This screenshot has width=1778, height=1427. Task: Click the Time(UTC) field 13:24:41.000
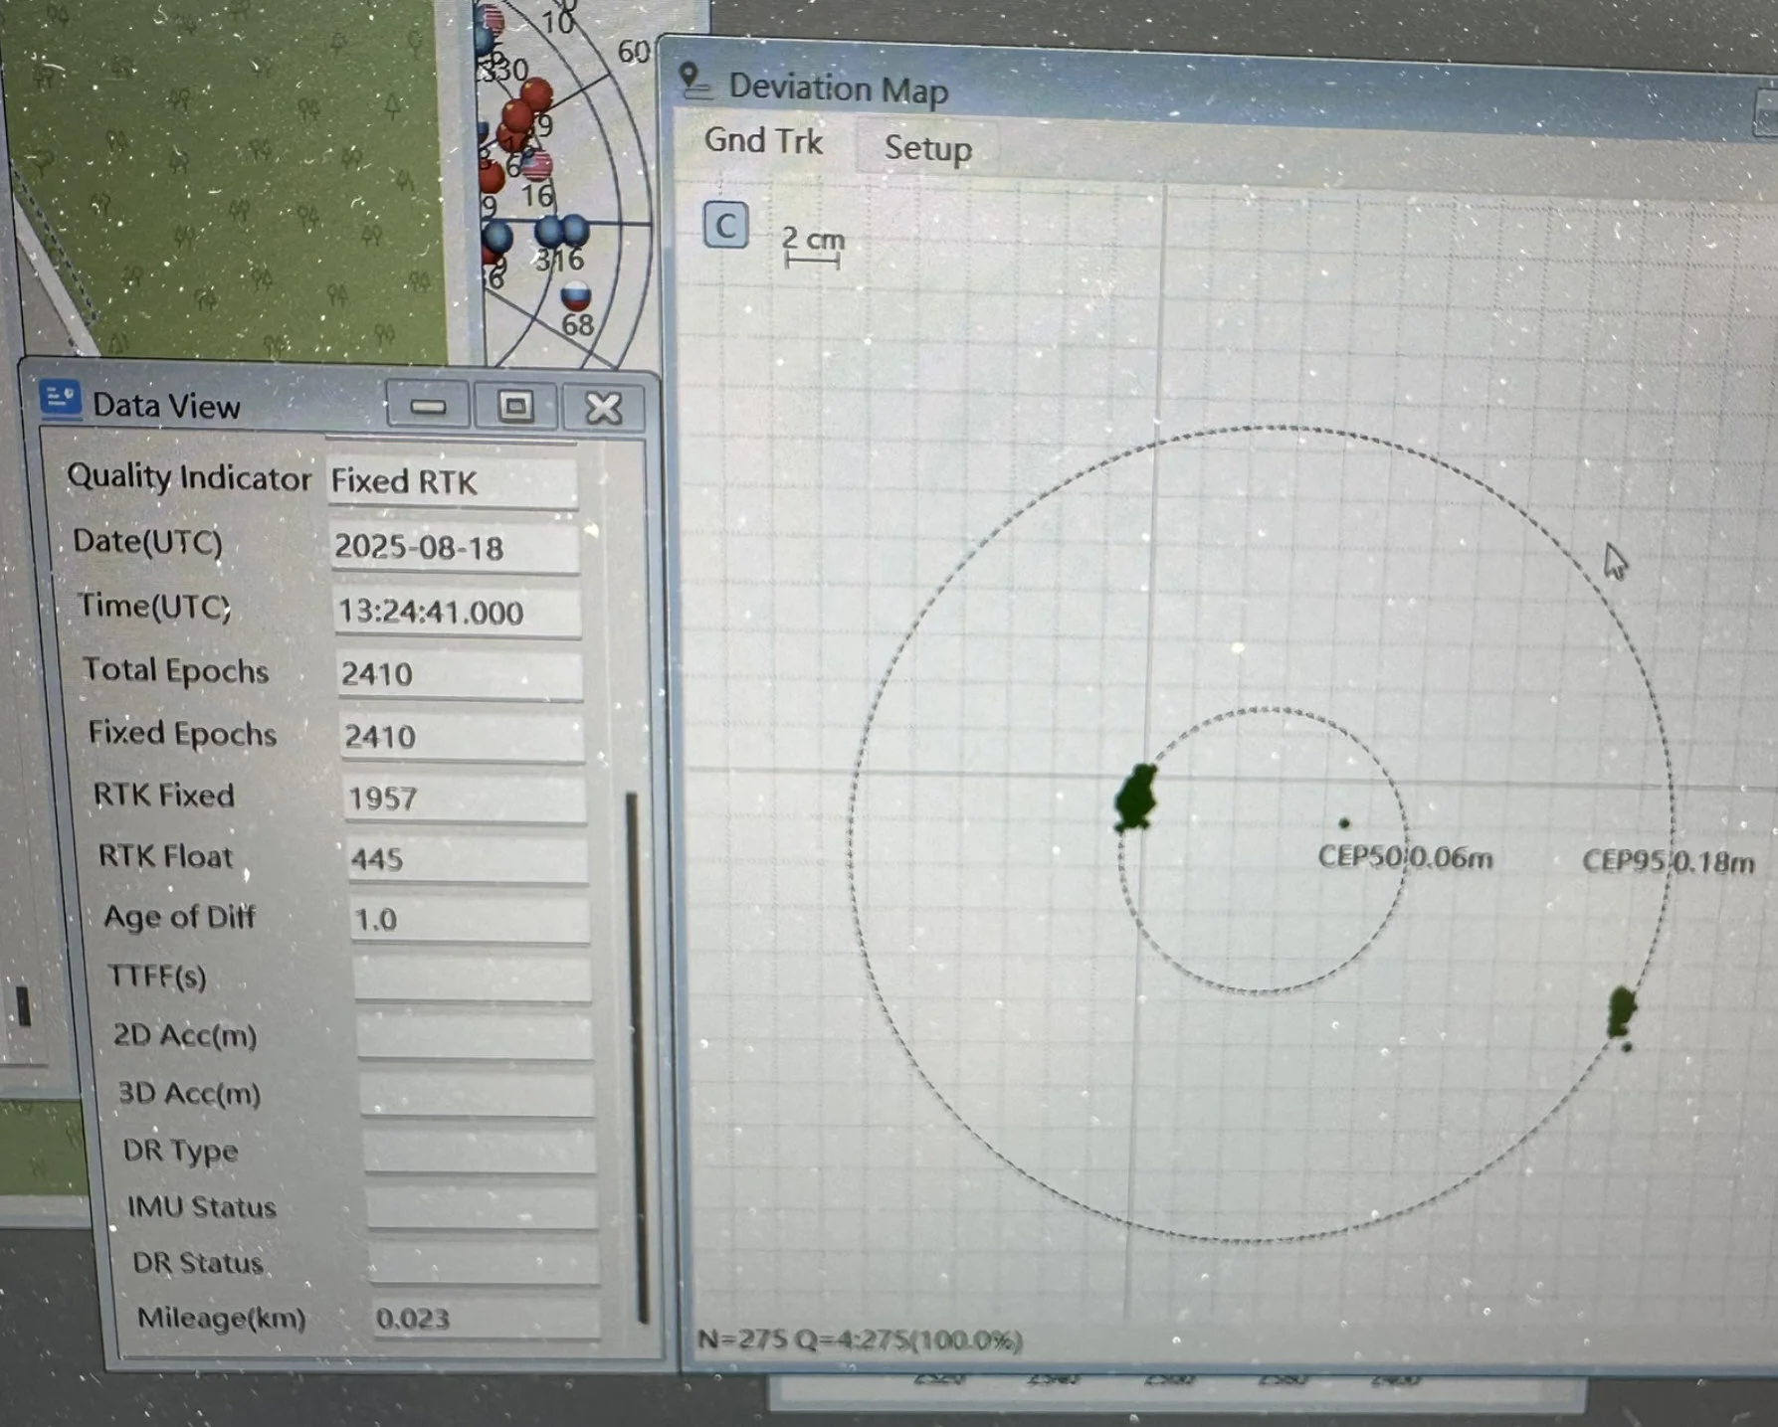pos(458,612)
